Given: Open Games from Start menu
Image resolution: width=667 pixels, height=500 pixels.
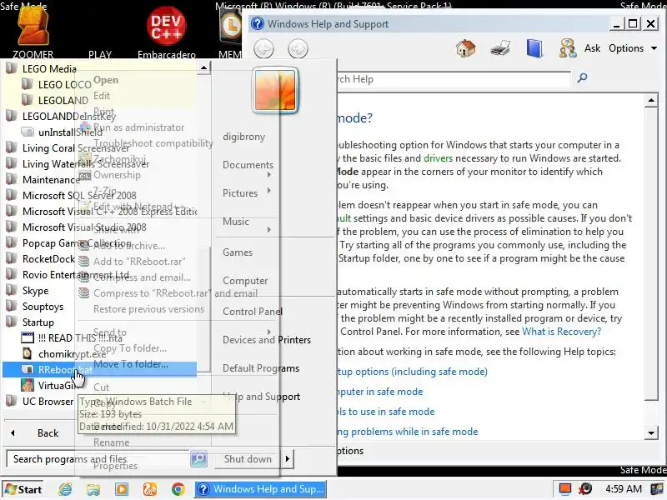Looking at the screenshot, I should pyautogui.click(x=238, y=252).
